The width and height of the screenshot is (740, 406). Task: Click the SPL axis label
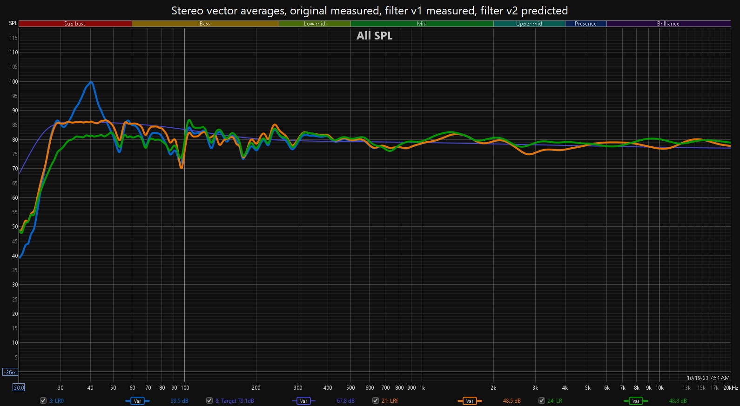click(13, 23)
